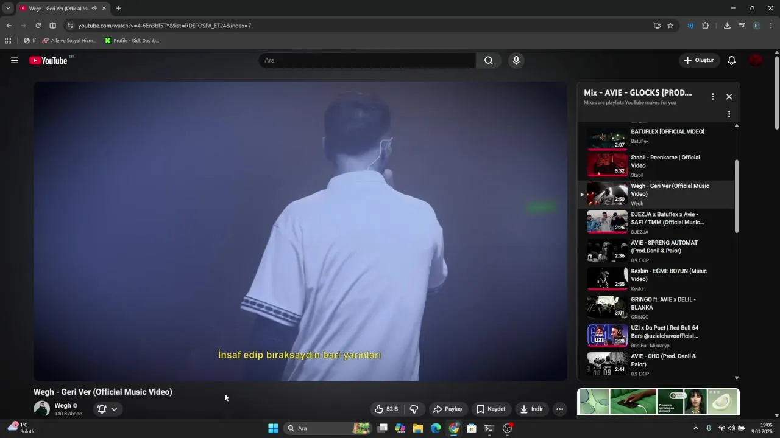Open Microsoft Store from the taskbar
This screenshot has width=780, height=438.
(x=471, y=428)
